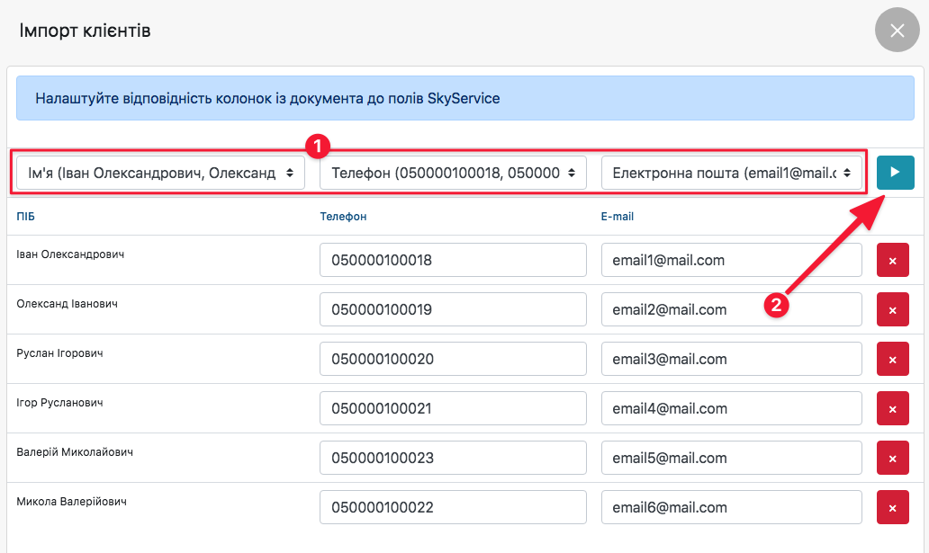The height and width of the screenshot is (553, 929).
Task: Edit phone field 050000100020
Action: point(453,360)
